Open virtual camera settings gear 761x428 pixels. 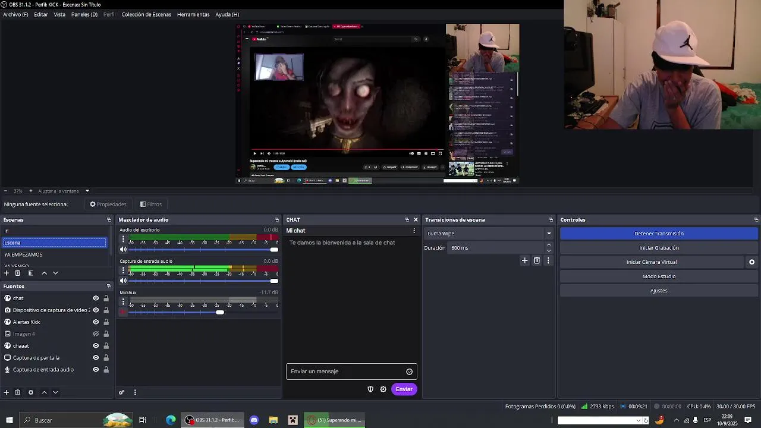pyautogui.click(x=751, y=262)
